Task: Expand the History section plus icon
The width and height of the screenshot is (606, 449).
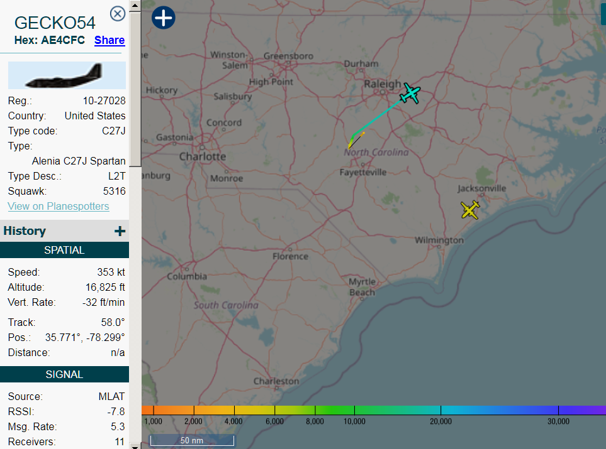Action: (120, 231)
